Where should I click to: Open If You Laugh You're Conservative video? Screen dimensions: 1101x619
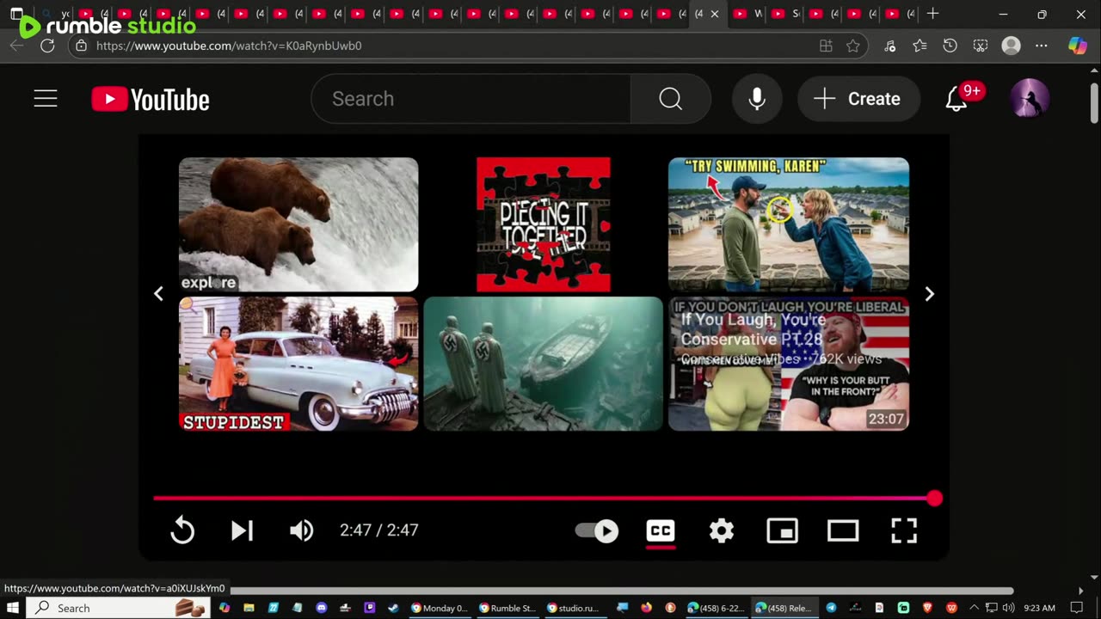click(789, 364)
